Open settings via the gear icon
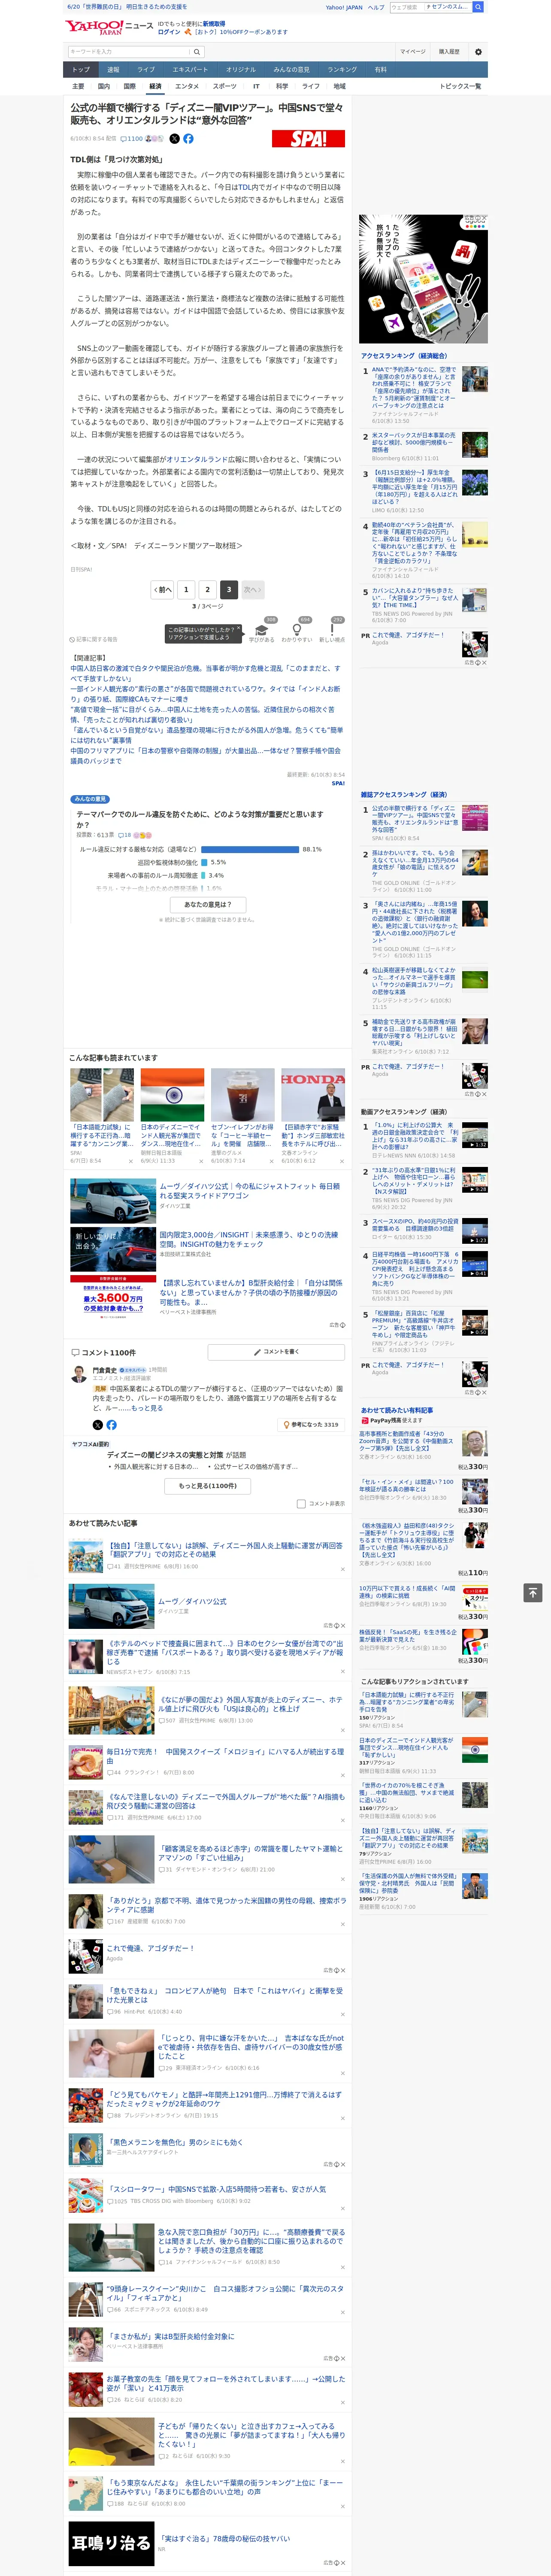This screenshot has height=2576, width=551. (x=478, y=52)
